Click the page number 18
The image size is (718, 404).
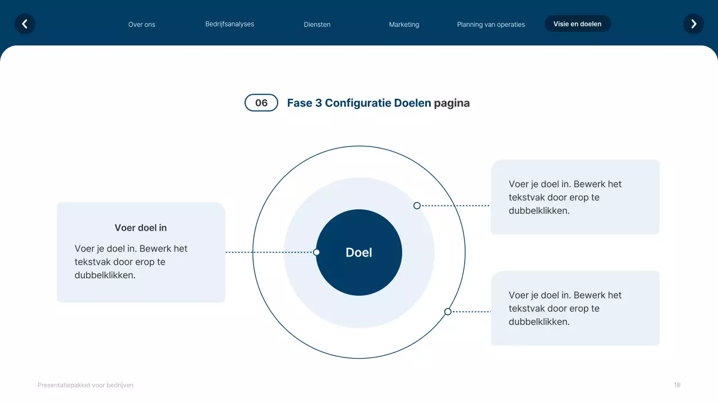point(677,385)
